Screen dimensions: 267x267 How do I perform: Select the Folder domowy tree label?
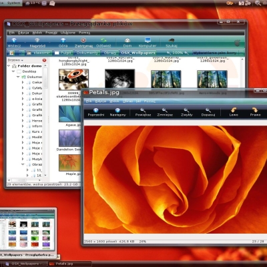(29, 66)
